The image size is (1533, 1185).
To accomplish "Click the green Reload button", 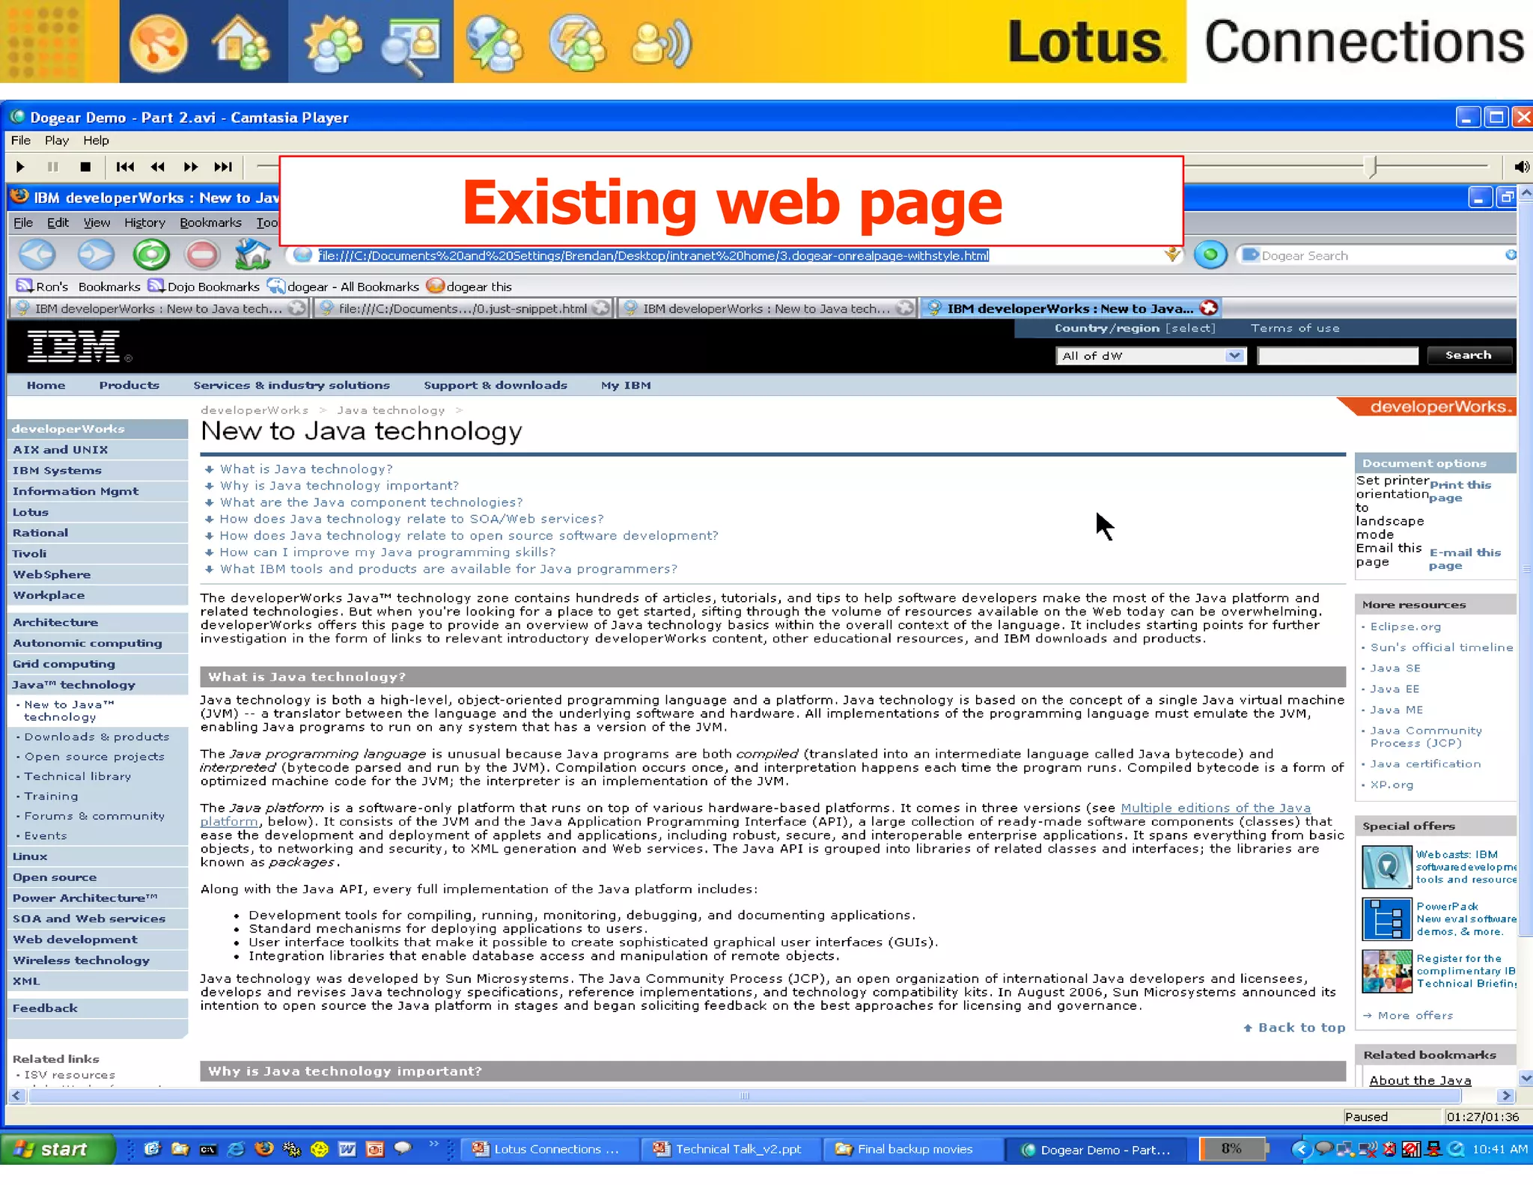I will [x=151, y=255].
